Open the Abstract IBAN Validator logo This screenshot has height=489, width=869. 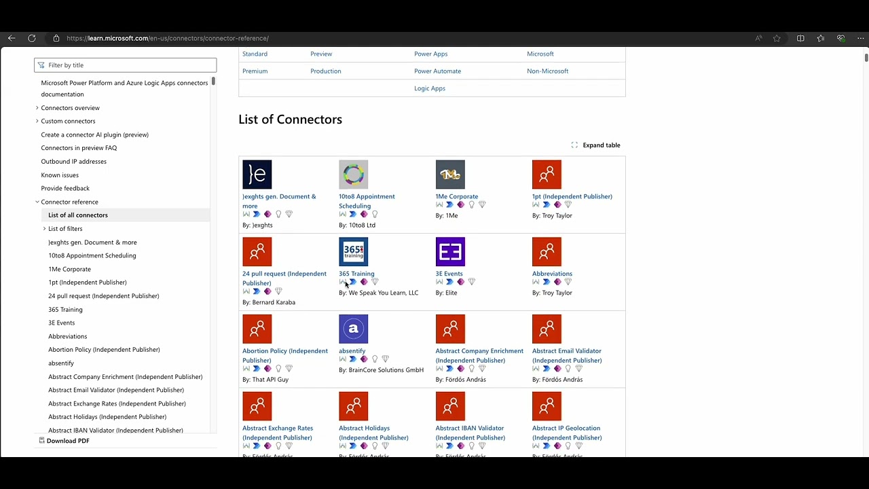pos(450,407)
